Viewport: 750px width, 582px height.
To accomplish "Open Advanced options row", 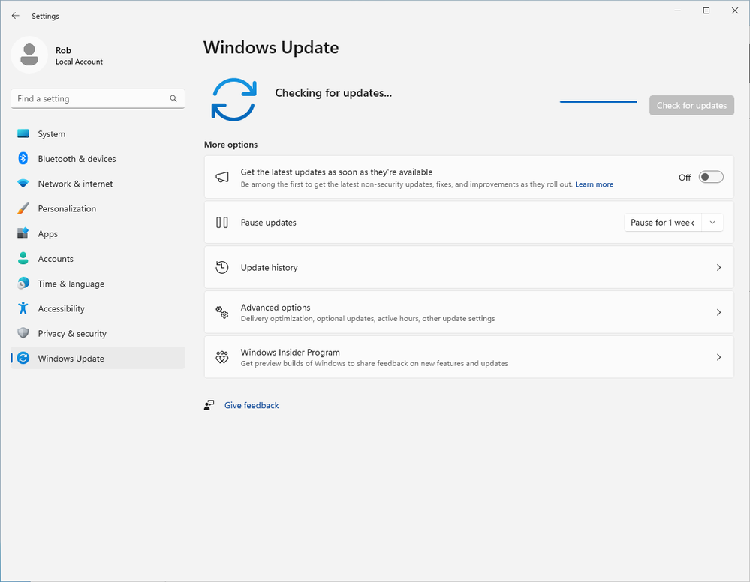I will click(x=468, y=312).
